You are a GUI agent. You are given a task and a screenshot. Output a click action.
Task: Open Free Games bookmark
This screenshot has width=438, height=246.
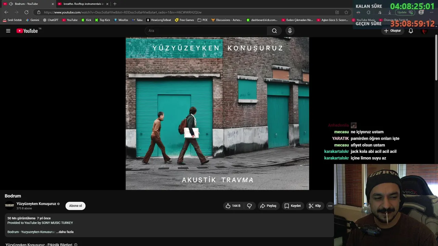pos(184,20)
